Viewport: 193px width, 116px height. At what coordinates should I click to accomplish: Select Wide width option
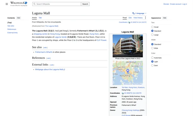[152, 48]
